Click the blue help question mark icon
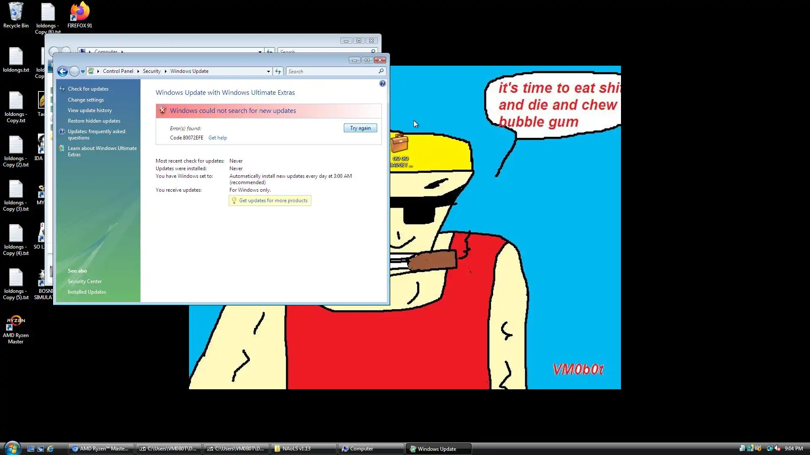Viewport: 810px width, 455px height. click(x=382, y=83)
